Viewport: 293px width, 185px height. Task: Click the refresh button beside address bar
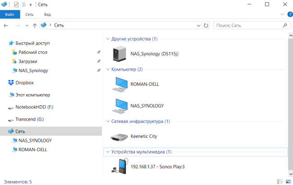pyautogui.click(x=206, y=26)
